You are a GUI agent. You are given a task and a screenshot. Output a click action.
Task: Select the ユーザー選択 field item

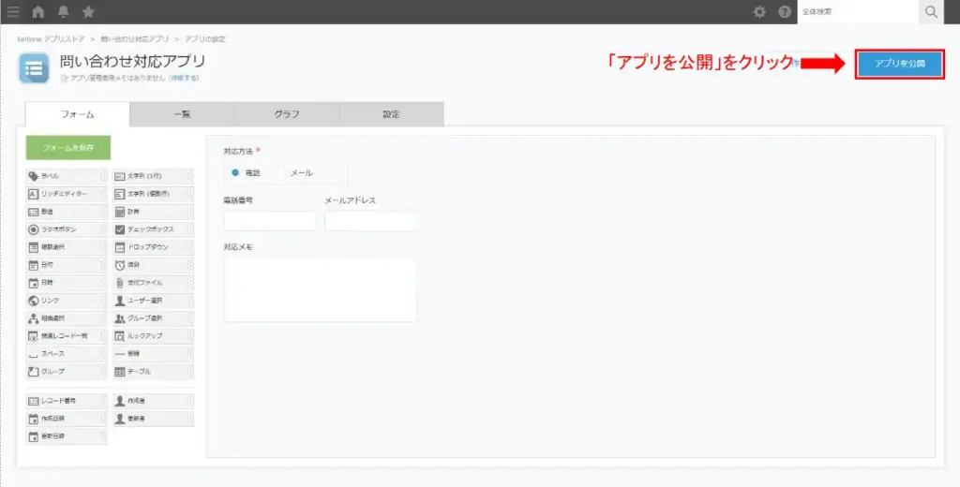pos(153,301)
